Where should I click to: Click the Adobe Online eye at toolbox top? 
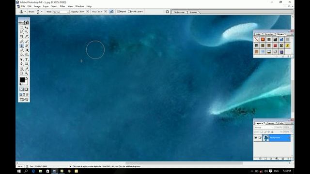(24, 23)
